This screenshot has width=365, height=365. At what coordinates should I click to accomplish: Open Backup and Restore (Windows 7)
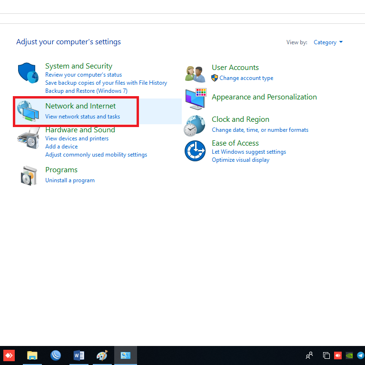(x=86, y=91)
